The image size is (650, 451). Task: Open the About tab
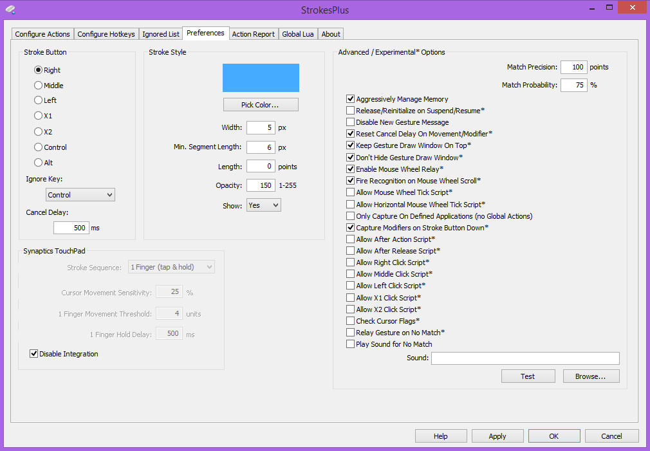(331, 34)
